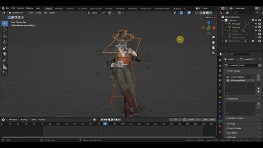Open the Modifier wrench properties tab
Image resolution: width=263 pixels, height=148 pixels.
click(x=220, y=102)
